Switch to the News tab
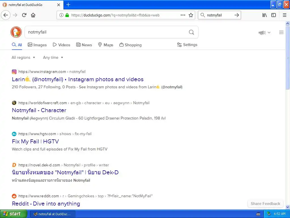 (x=84, y=45)
